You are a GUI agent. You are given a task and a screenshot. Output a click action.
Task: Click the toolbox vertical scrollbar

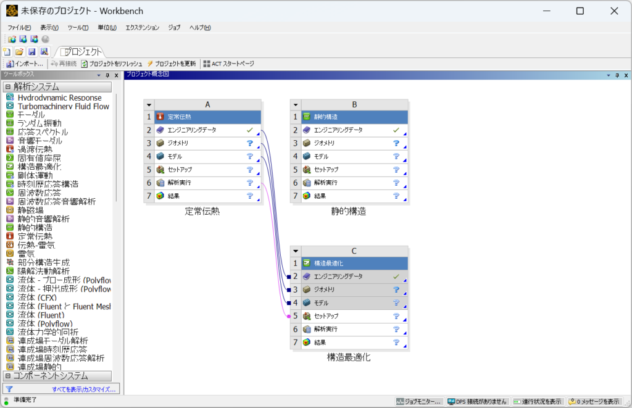point(117,148)
